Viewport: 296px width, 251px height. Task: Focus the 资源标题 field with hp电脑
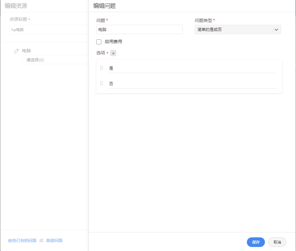coord(49,30)
